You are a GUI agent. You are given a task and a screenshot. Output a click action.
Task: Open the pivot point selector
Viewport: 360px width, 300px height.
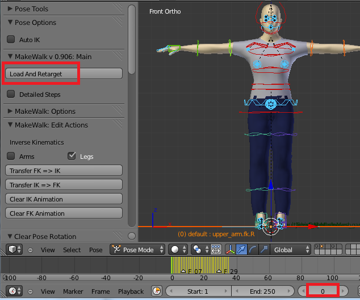tap(199, 250)
